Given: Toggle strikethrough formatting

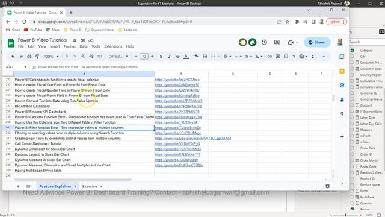Looking at the screenshot, I should point(177,57).
